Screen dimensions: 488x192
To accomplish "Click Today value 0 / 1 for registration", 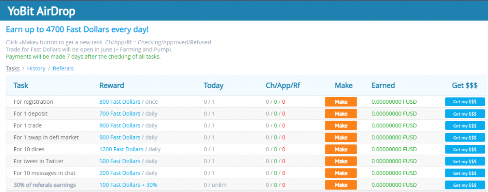I will tap(210, 102).
